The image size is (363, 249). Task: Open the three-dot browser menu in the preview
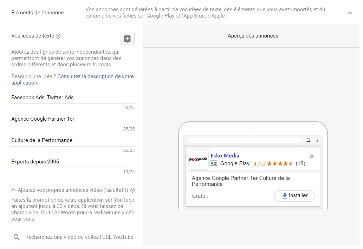(x=317, y=140)
